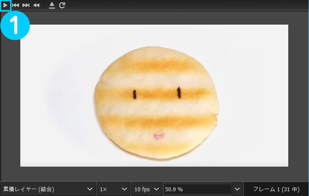309x196 pixels.
Task: Rewind the animation to the beginning
Action: (36, 5)
